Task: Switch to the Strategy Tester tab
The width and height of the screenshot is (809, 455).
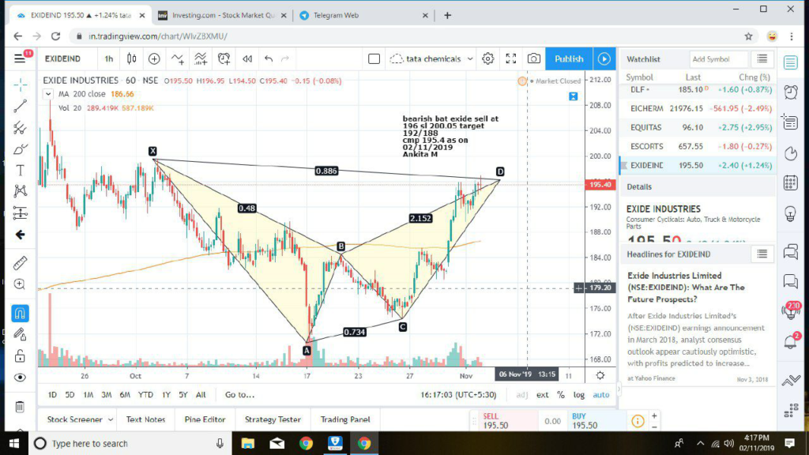Action: (273, 419)
